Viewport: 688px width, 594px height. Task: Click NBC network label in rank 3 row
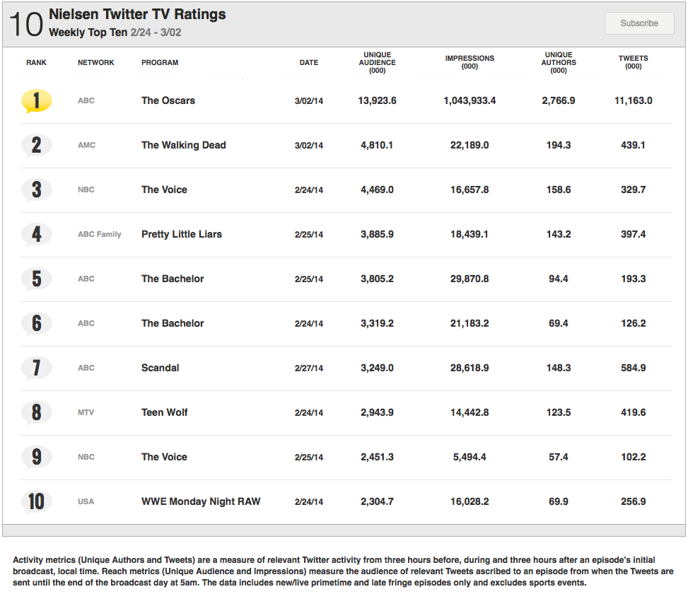coord(86,190)
